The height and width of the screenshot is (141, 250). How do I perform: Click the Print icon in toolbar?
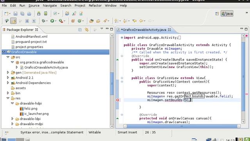[29, 14]
